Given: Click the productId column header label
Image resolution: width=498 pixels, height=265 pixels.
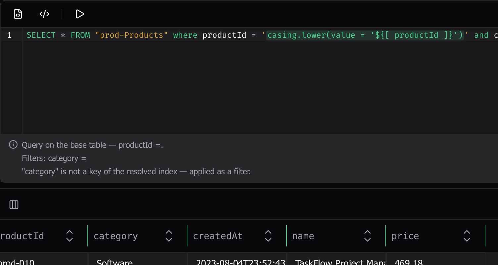Looking at the screenshot, I should (22, 236).
